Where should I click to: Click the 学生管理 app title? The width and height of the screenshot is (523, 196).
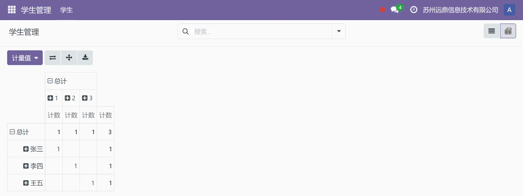tap(36, 10)
